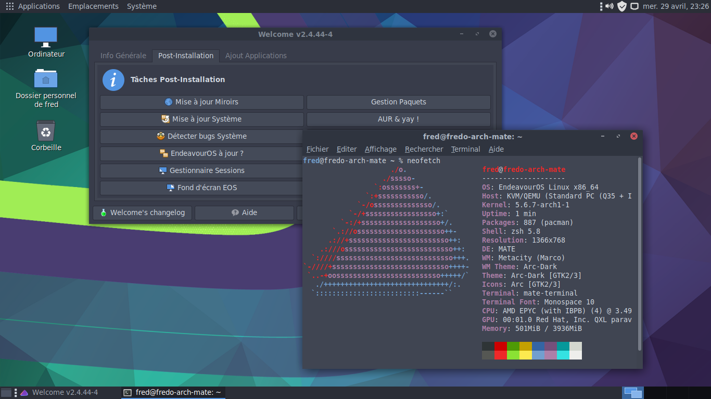Click the display notification tray icon
711x399 pixels.
point(634,6)
